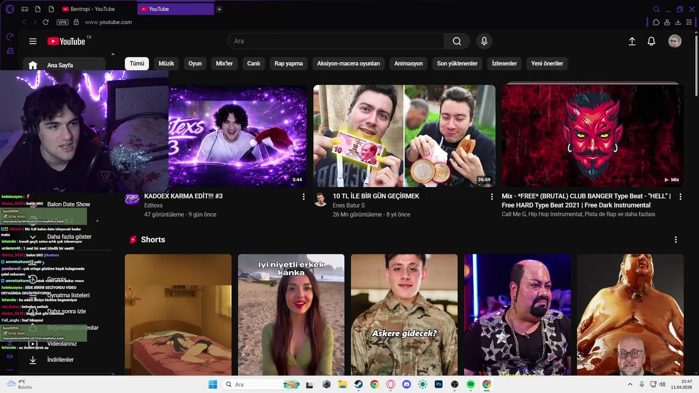Open tab search magnifier in title bar
This screenshot has width=699, height=393.
pos(656,9)
